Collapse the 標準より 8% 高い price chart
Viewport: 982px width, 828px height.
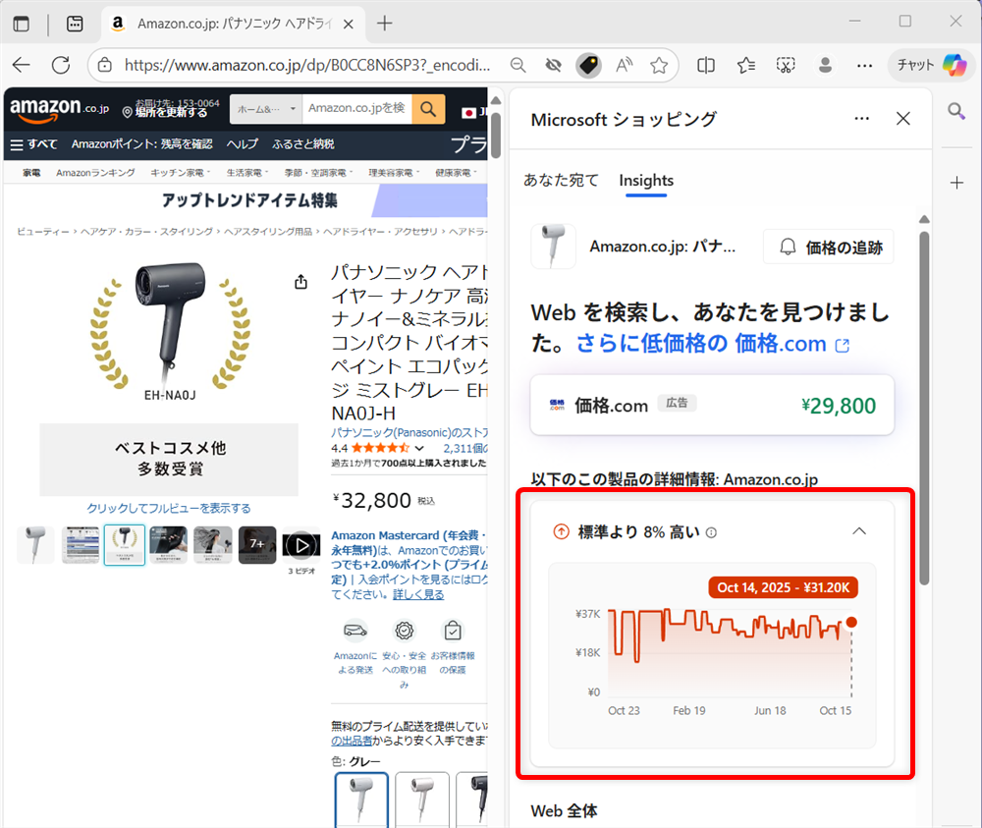[x=859, y=529]
